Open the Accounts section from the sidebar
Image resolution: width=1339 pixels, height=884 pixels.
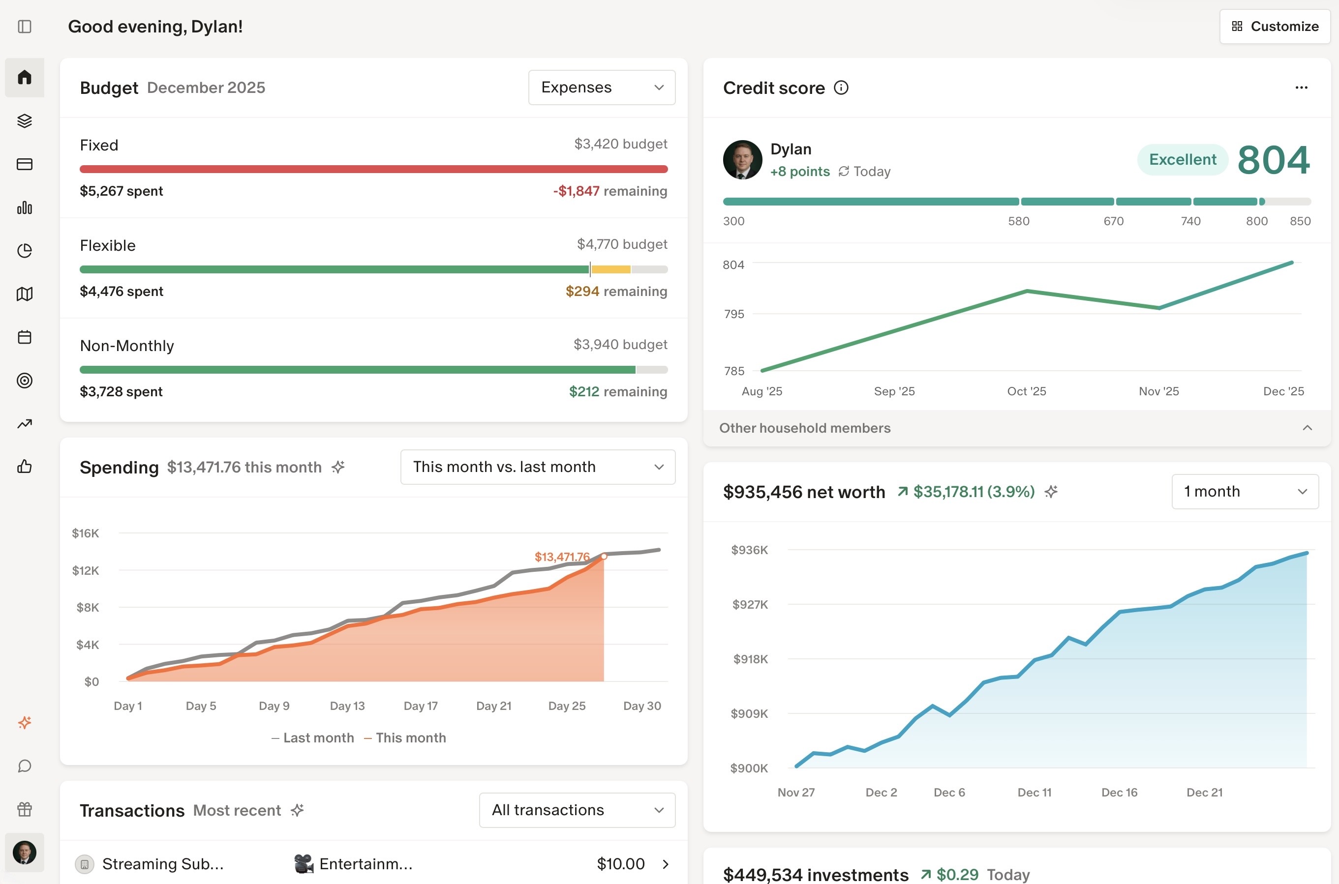pos(25,120)
